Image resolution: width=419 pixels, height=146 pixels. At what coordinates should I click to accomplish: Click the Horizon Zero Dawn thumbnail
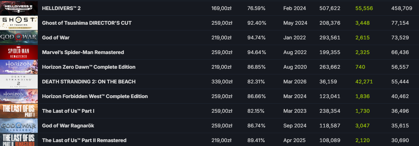pos(19,67)
